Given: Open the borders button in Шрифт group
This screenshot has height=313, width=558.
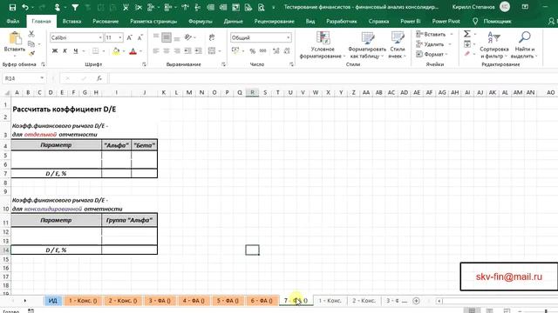Looking at the screenshot, I should [x=95, y=51].
